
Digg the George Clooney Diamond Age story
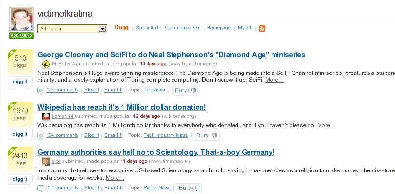[x=20, y=82]
